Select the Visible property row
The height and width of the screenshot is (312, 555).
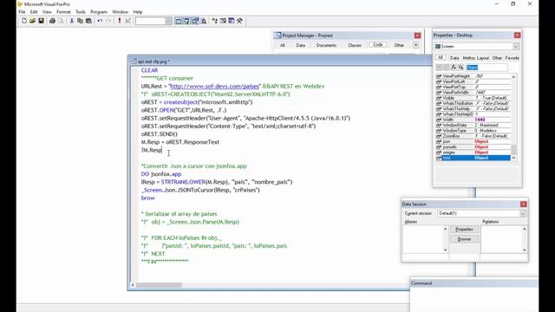pos(473,98)
